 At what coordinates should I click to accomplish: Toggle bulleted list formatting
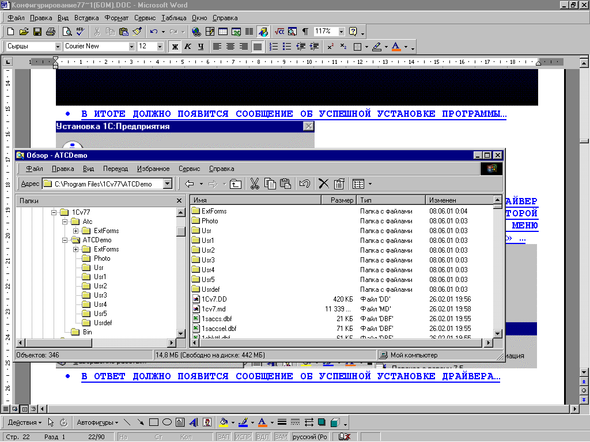287,47
